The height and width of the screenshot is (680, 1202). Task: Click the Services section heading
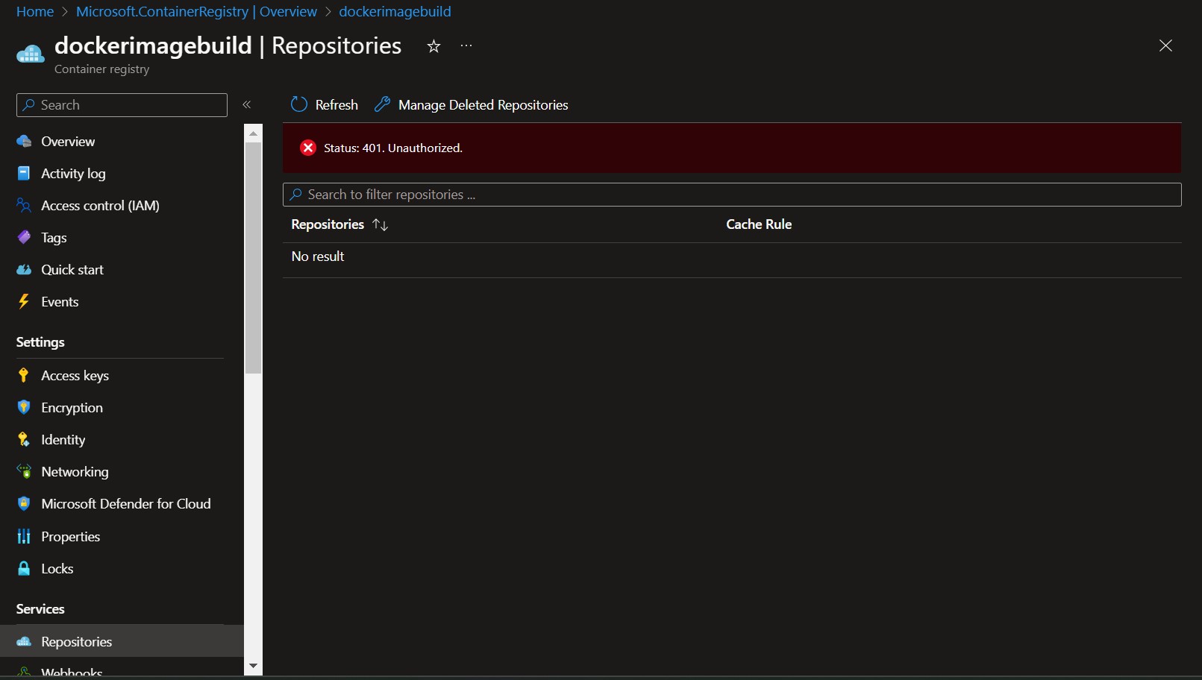pos(40,609)
